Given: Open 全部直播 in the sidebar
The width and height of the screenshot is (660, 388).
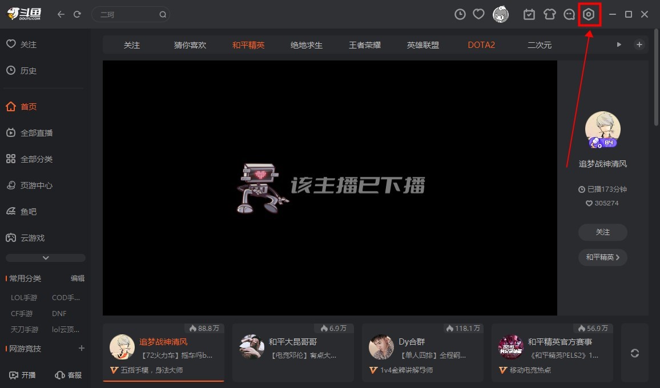Looking at the screenshot, I should pyautogui.click(x=37, y=133).
